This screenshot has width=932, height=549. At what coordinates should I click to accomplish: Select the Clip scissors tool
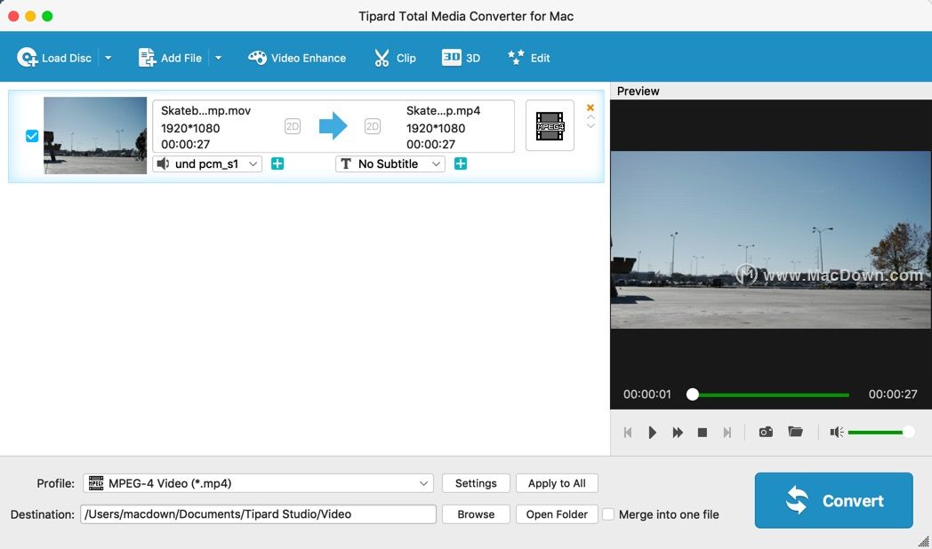coord(394,57)
